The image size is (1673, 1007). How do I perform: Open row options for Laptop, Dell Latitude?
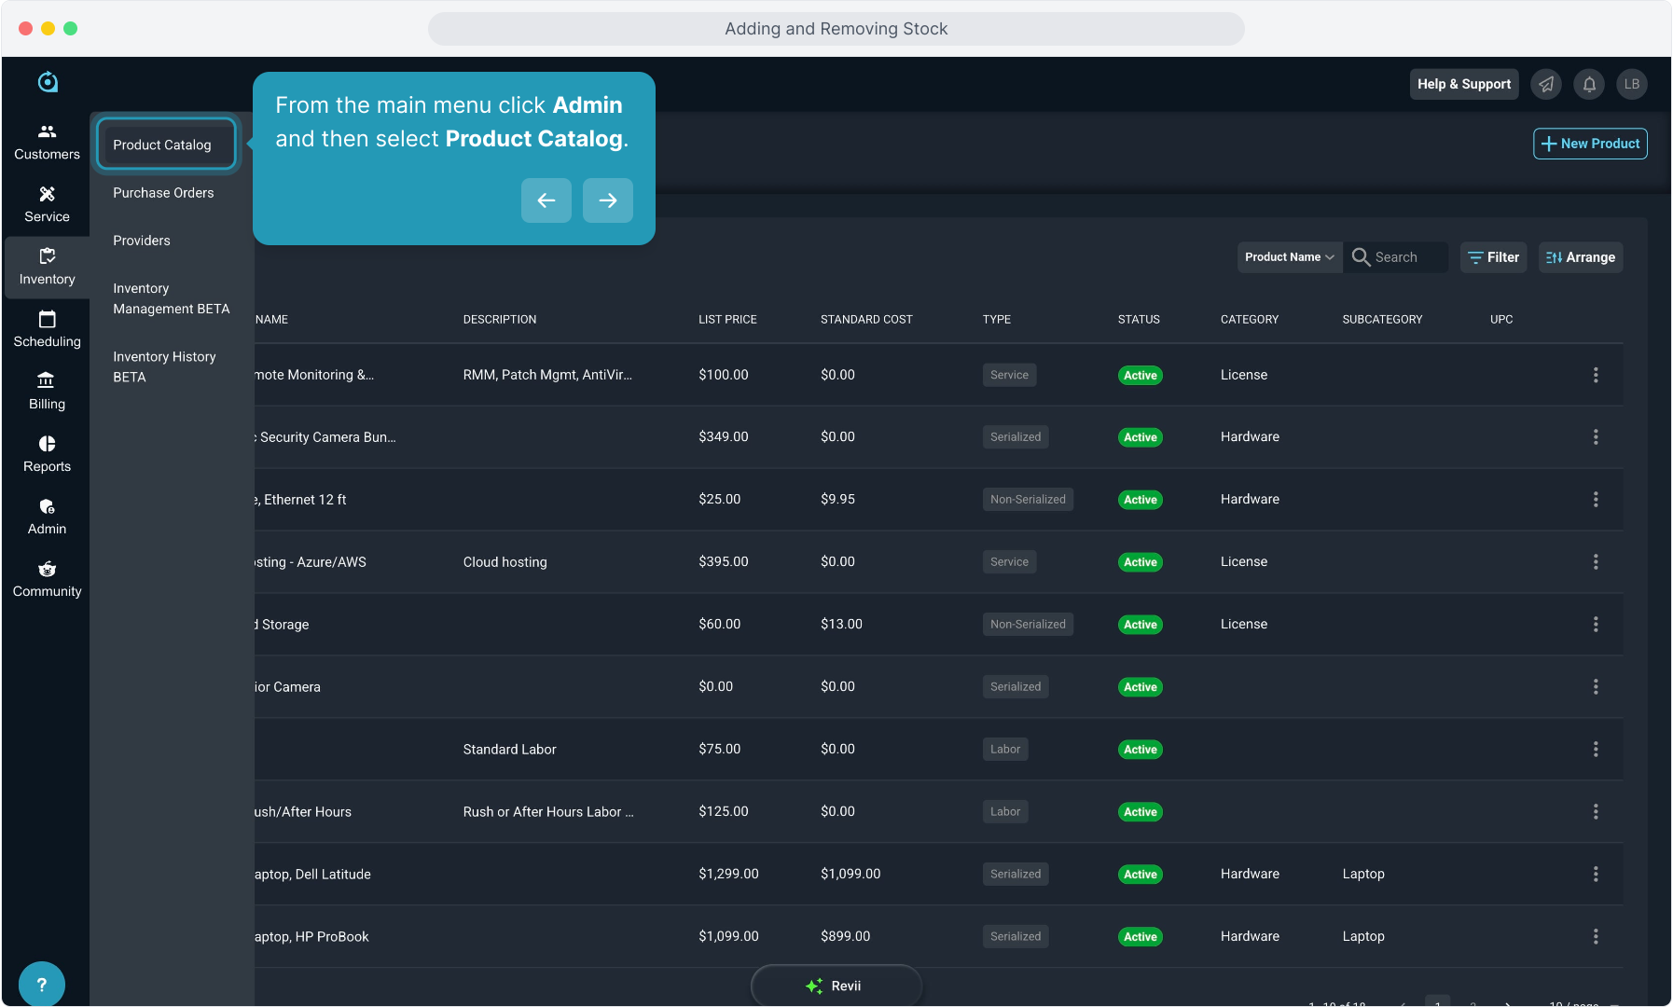tap(1595, 874)
